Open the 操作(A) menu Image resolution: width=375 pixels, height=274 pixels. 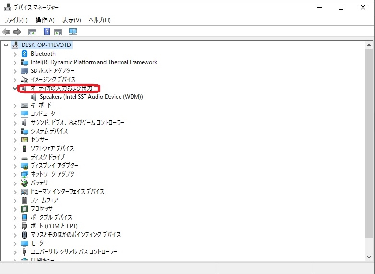[x=45, y=20]
